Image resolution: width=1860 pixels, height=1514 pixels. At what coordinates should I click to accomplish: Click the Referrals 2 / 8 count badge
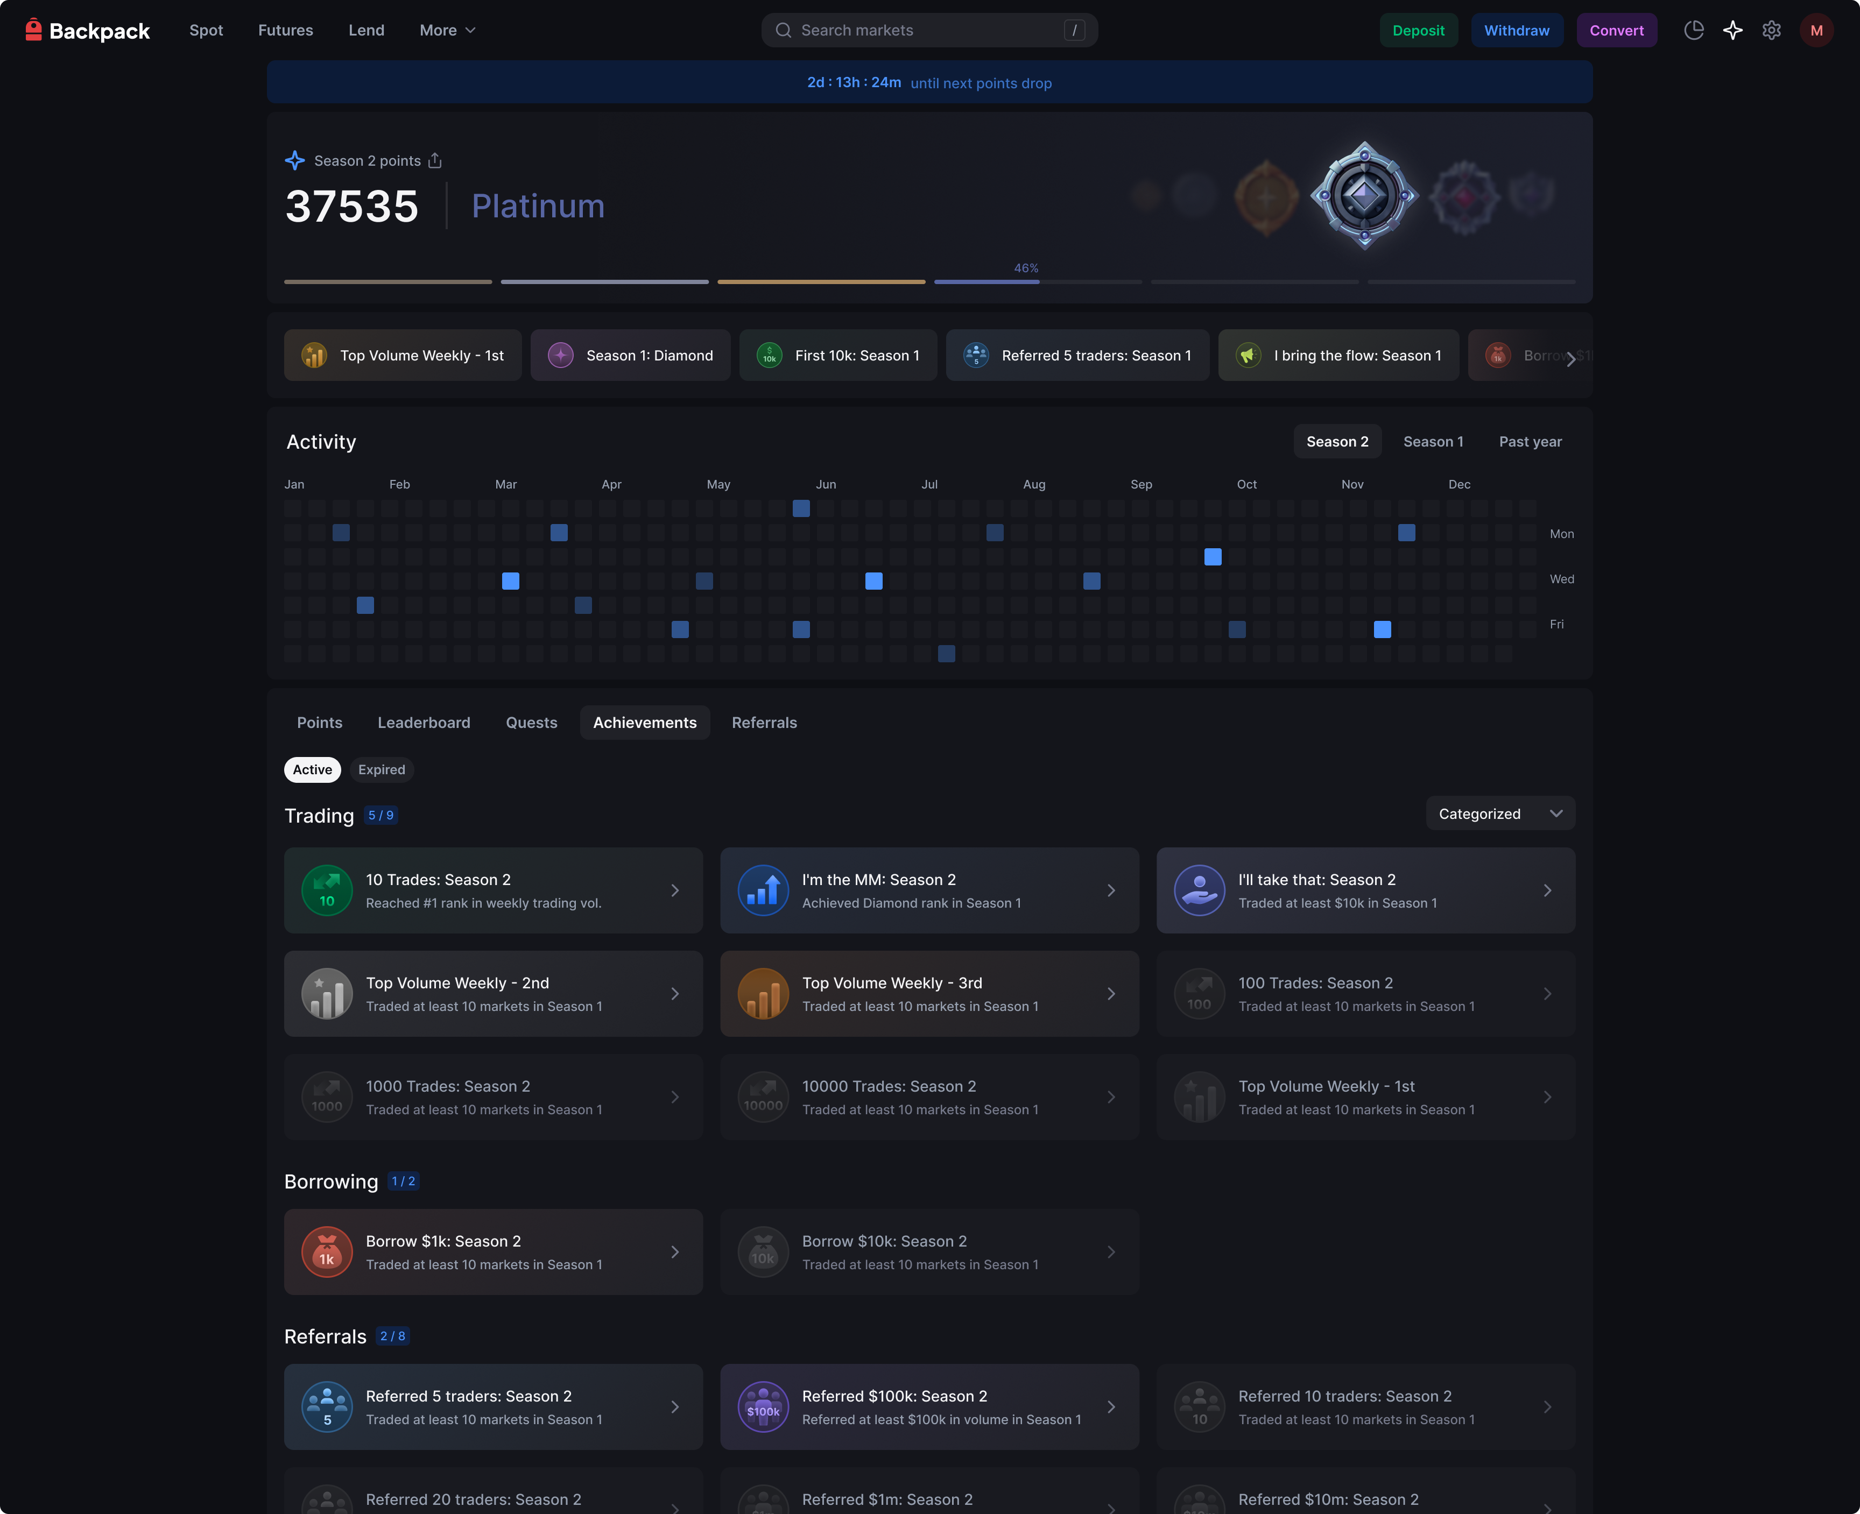[392, 1336]
